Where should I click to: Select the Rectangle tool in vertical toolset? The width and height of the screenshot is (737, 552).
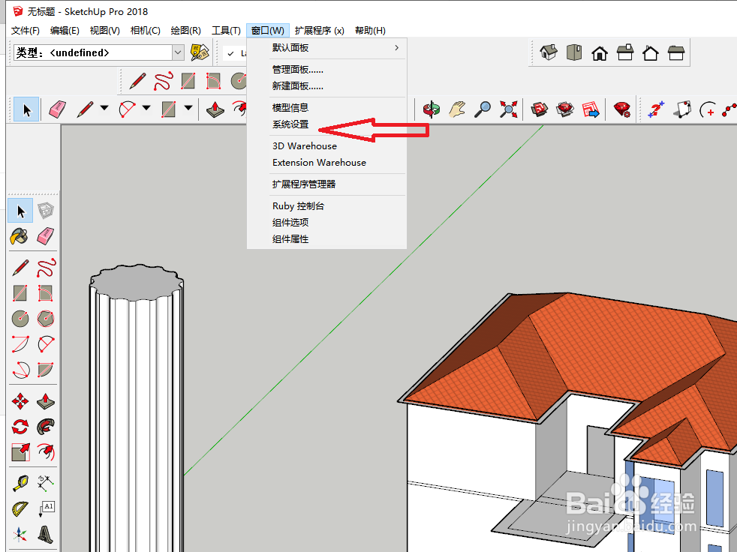20,293
